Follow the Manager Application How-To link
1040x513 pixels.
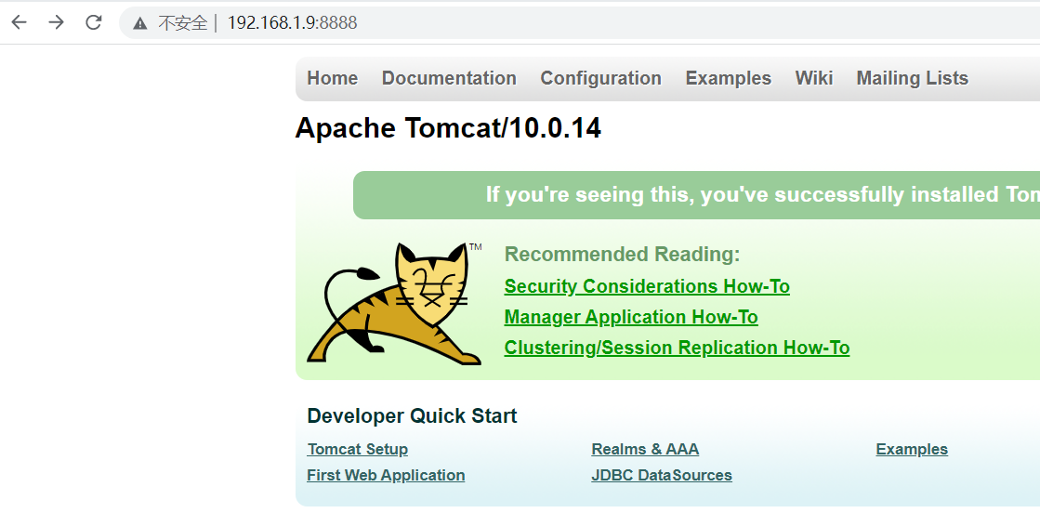(x=631, y=317)
